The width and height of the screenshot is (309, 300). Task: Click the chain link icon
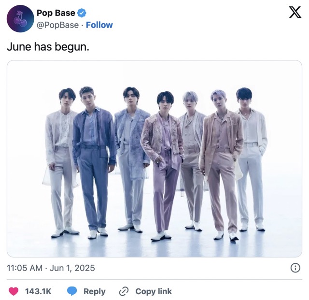(124, 291)
